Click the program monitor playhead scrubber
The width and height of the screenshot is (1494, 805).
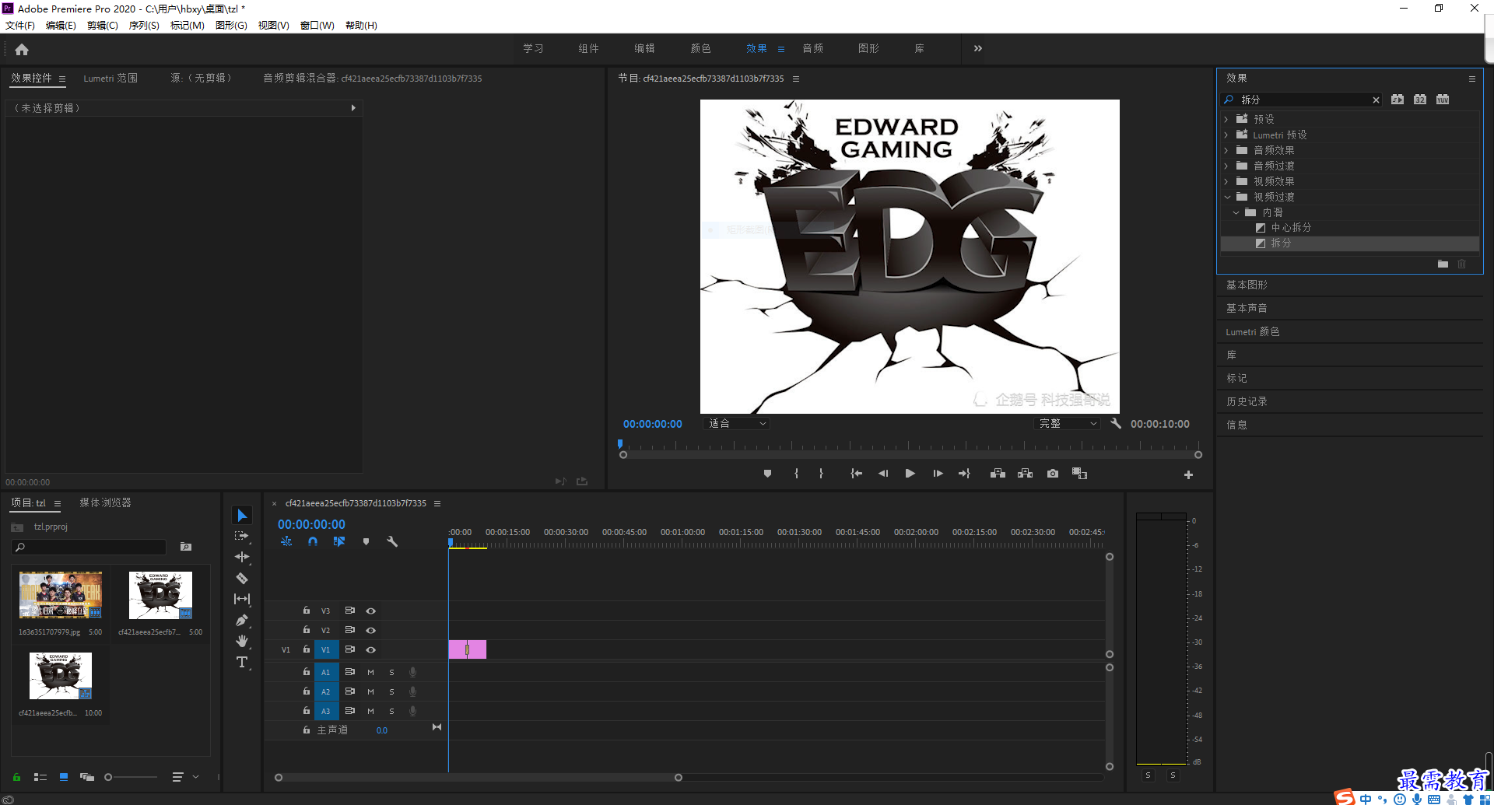(x=620, y=444)
